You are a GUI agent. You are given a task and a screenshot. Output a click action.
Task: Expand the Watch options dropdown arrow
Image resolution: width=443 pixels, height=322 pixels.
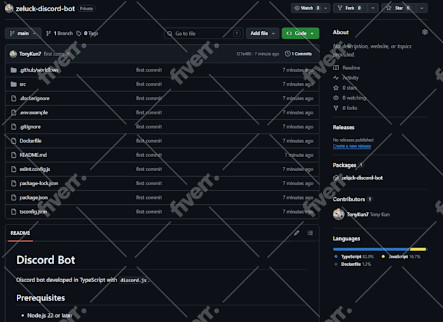pyautogui.click(x=326, y=8)
